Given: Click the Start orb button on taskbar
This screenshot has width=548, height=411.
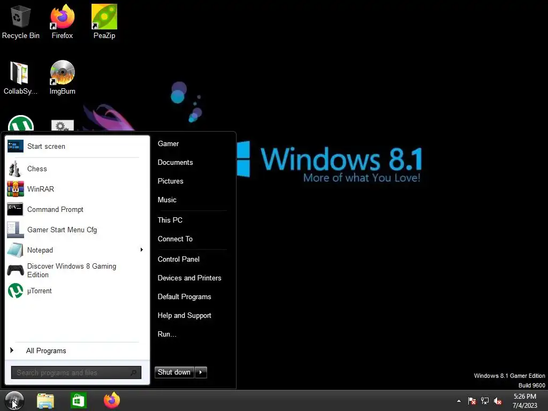Looking at the screenshot, I should point(14,400).
